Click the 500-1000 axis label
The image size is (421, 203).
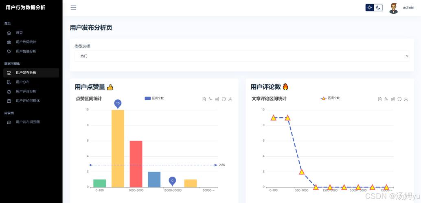[x=302, y=190]
